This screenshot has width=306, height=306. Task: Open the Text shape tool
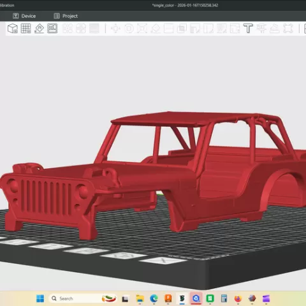click(x=248, y=28)
